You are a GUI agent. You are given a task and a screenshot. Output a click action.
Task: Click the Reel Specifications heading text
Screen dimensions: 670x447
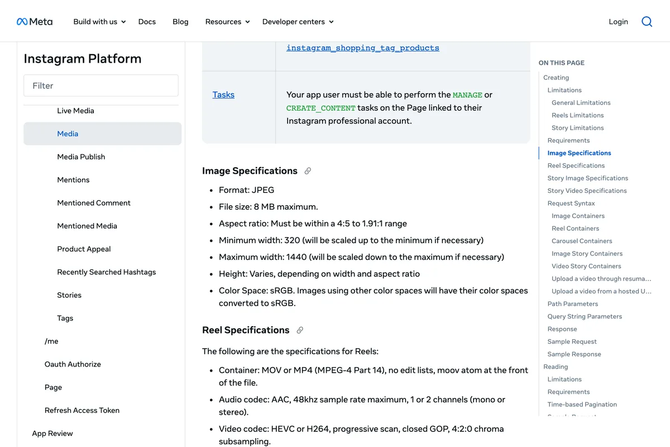coord(246,330)
